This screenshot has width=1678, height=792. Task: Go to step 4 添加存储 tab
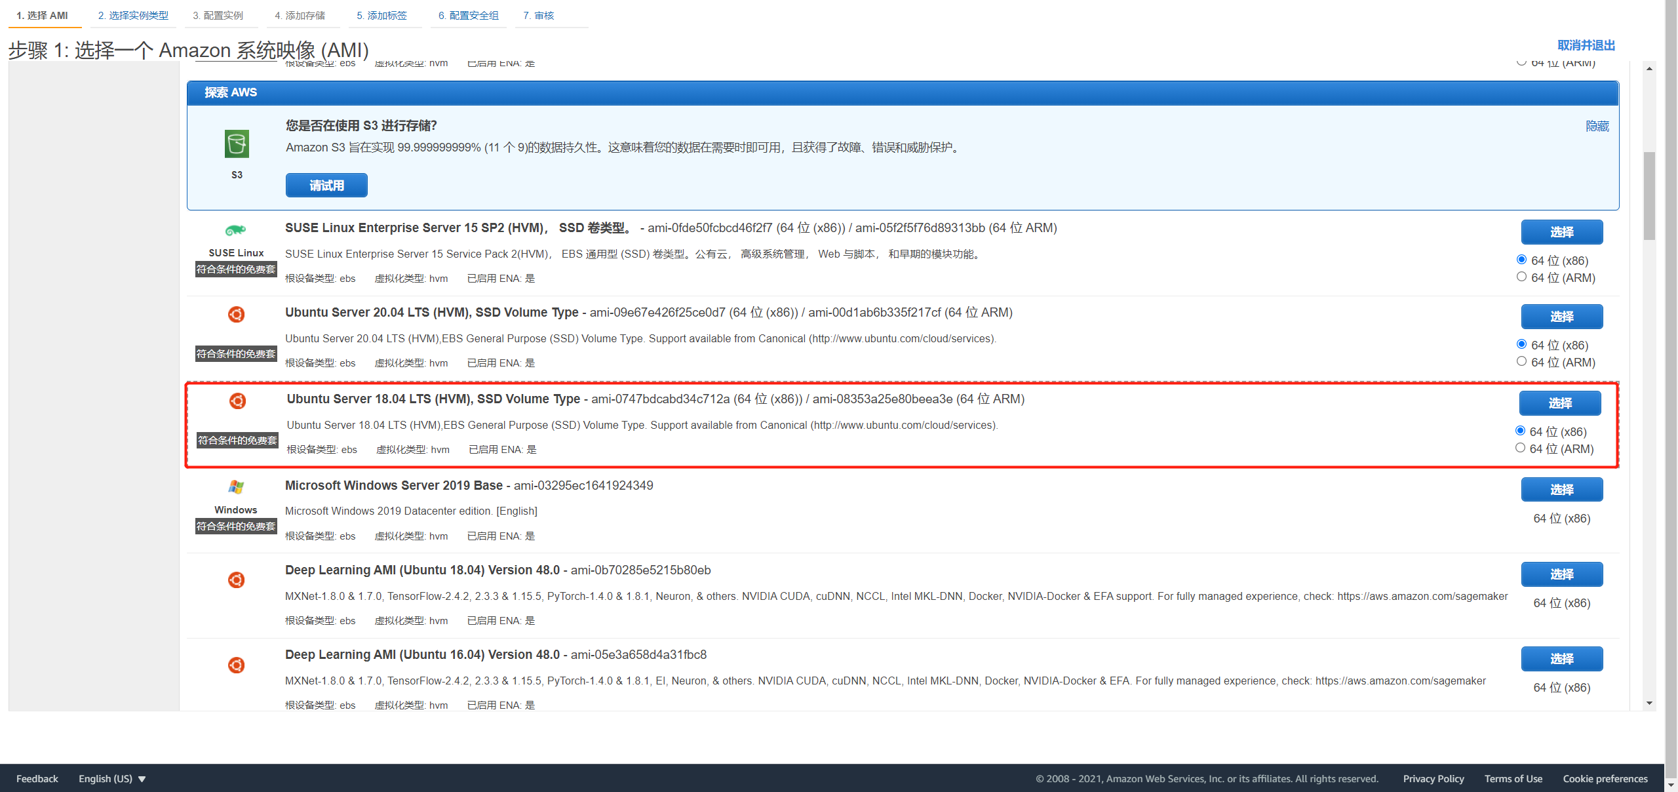(300, 15)
